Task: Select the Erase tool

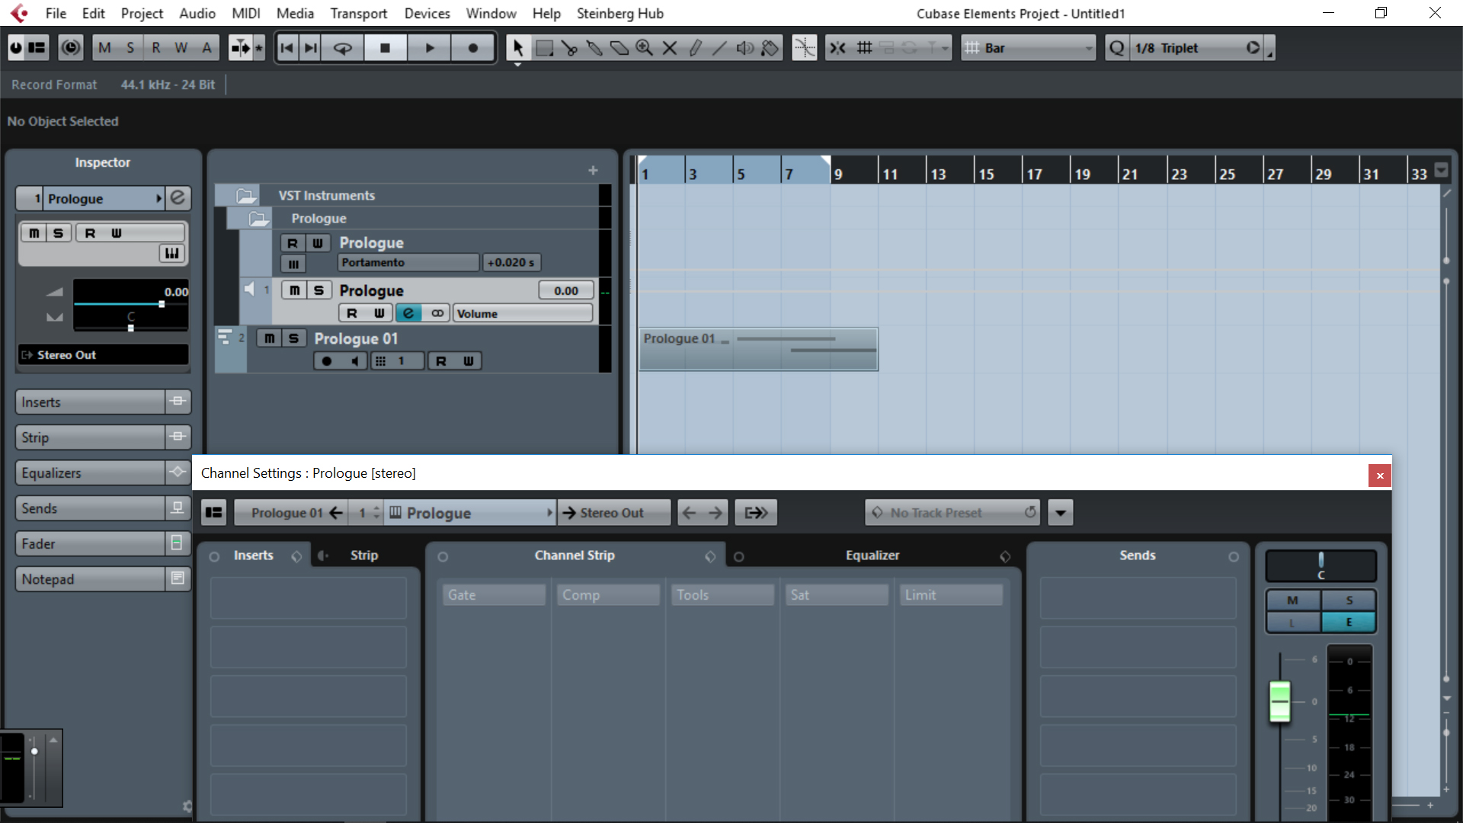Action: (619, 48)
